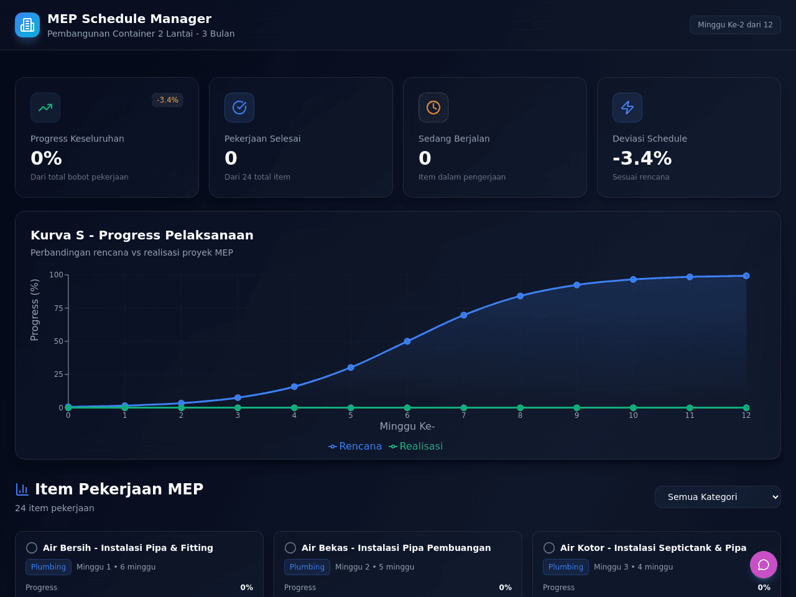Viewport: 796px width, 597px height.
Task: Click the trending-up Progress Keseluruhan icon
Action: [x=45, y=108]
